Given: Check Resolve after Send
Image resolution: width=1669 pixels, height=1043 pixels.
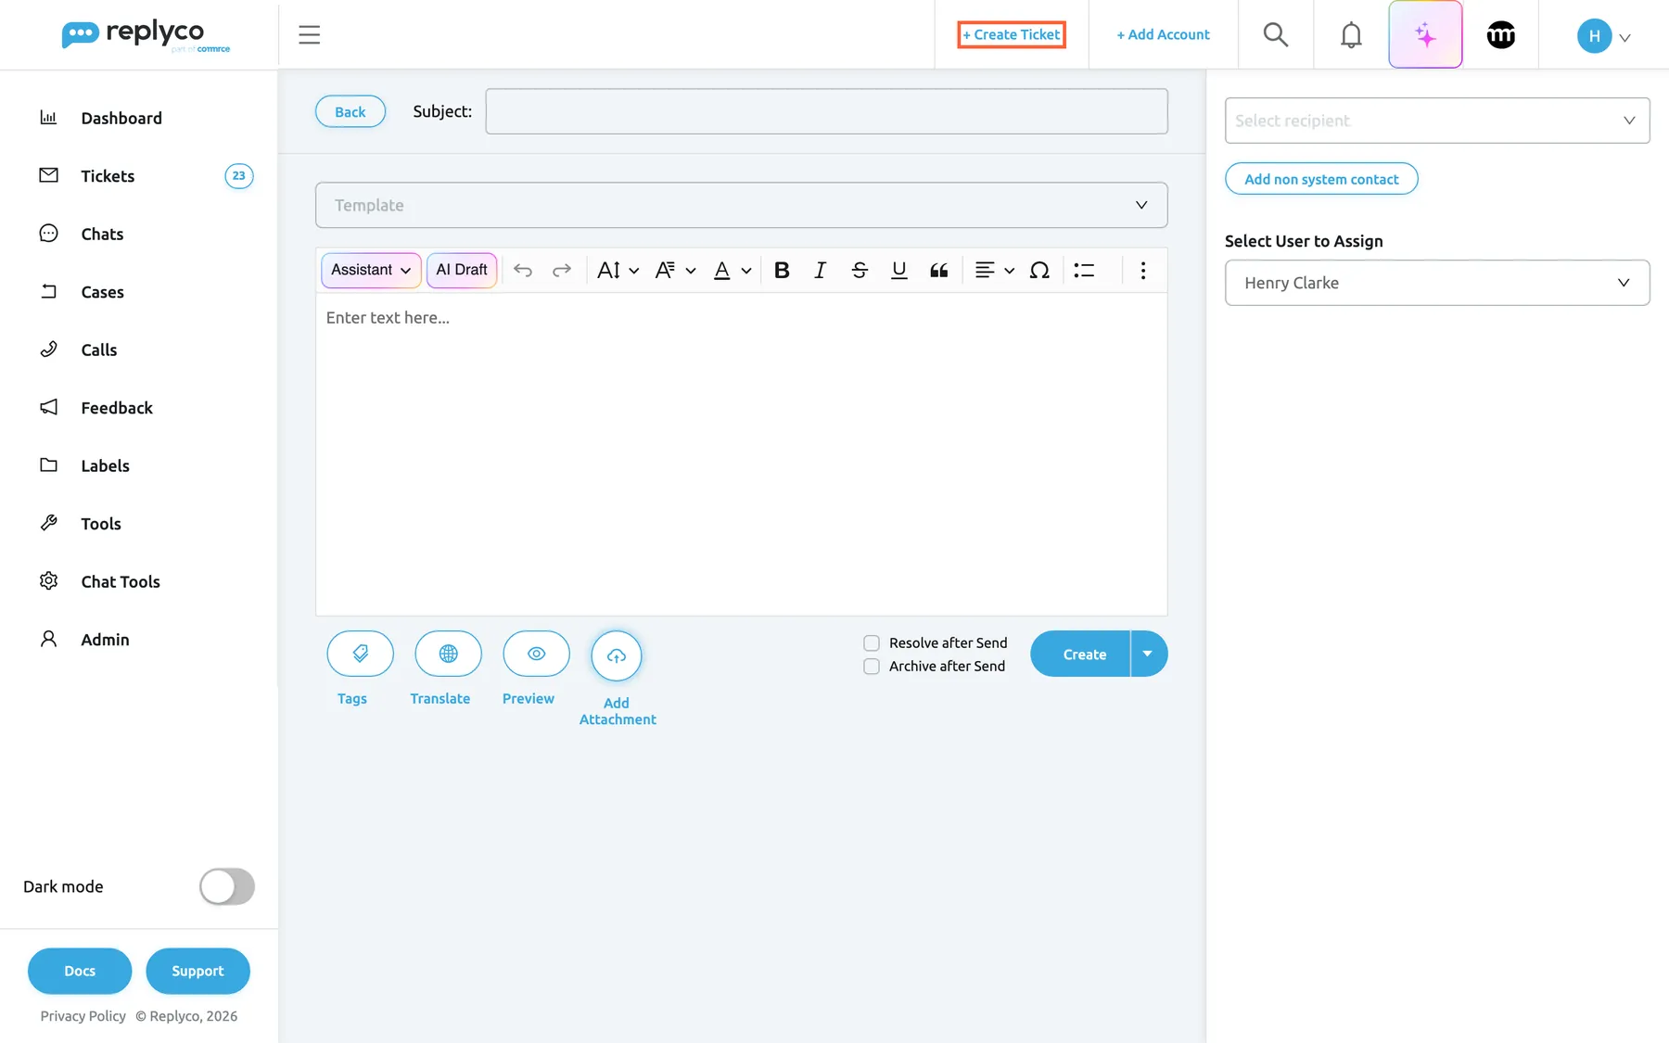Looking at the screenshot, I should (x=872, y=643).
